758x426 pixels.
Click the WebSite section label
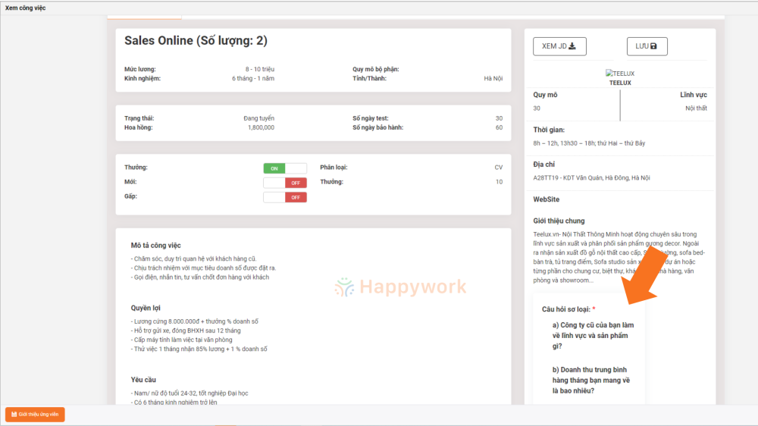point(547,199)
